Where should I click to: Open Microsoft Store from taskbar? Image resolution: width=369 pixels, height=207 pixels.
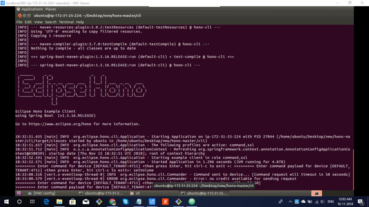click(x=73, y=202)
